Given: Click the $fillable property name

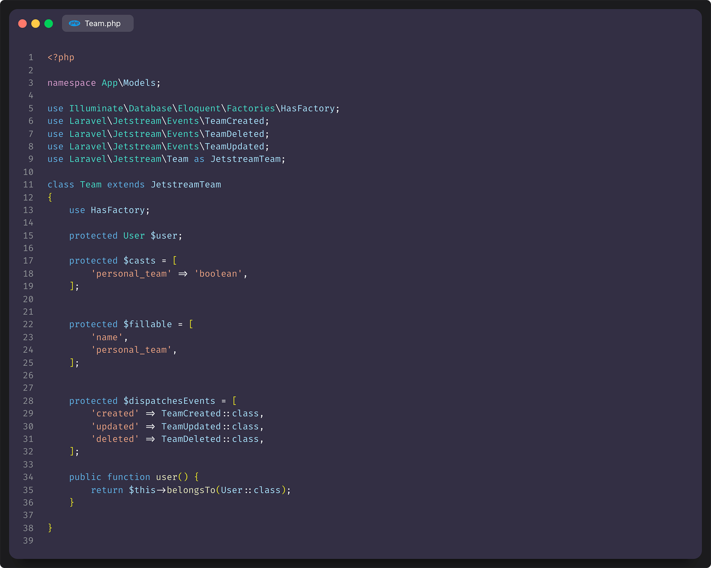Looking at the screenshot, I should [148, 324].
